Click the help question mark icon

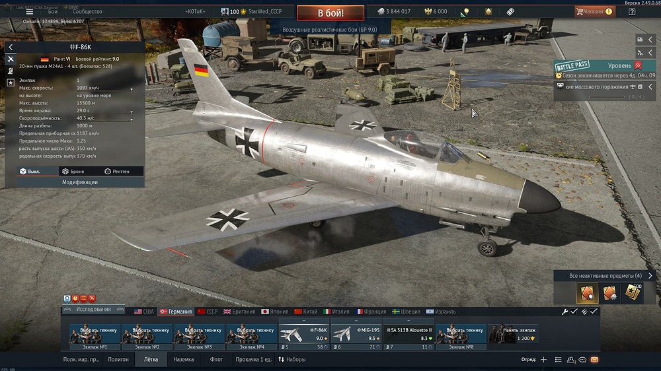[x=632, y=12]
